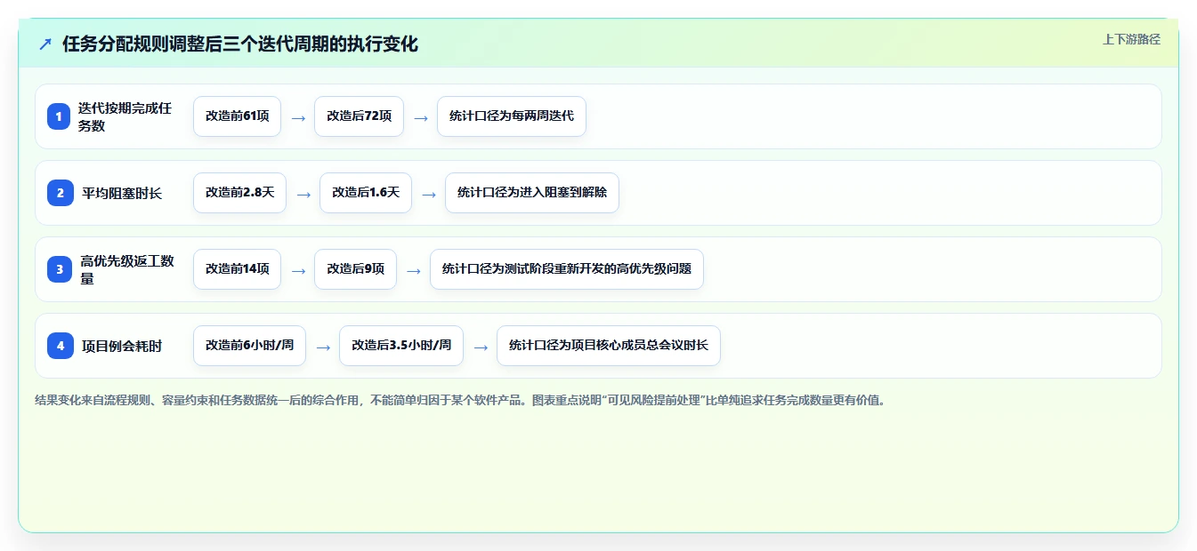
Task: Click the 项目例会耗时 row label
Action: pos(122,346)
